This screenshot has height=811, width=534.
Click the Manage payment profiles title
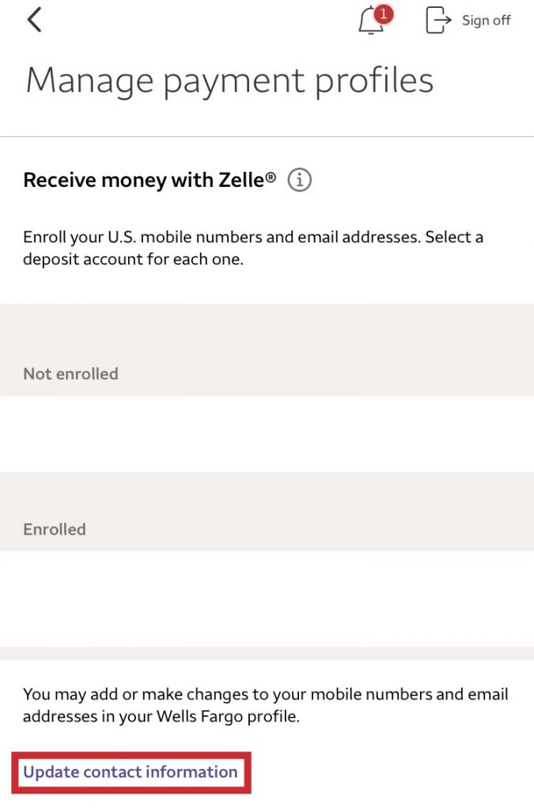click(229, 79)
